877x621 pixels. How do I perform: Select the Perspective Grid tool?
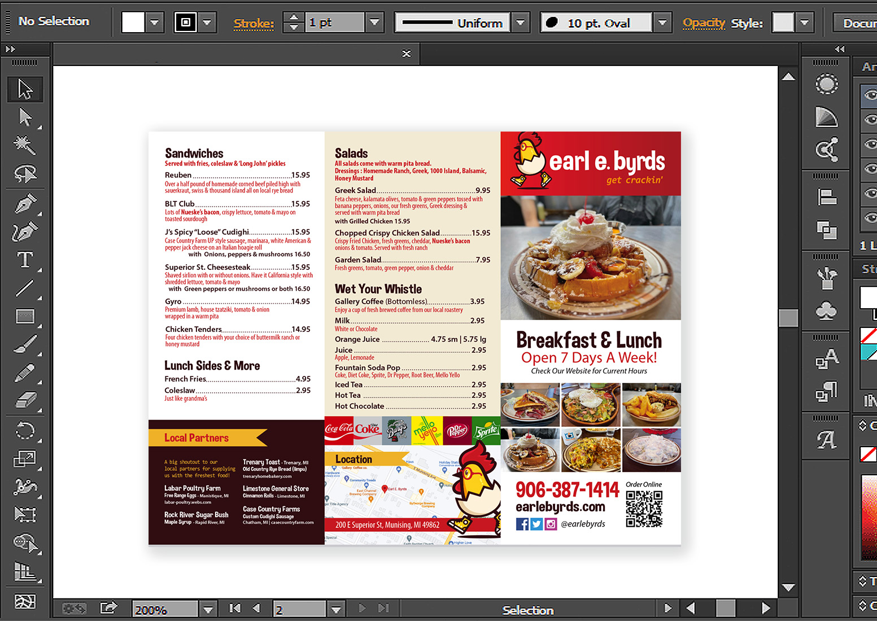[x=25, y=572]
